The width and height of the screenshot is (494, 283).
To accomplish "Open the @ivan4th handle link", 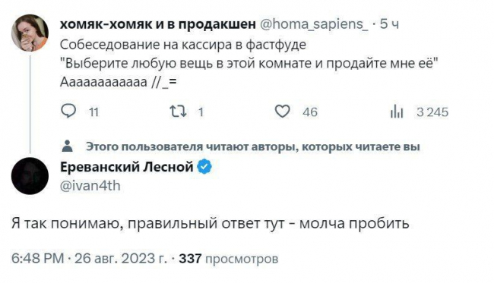I will click(x=90, y=186).
